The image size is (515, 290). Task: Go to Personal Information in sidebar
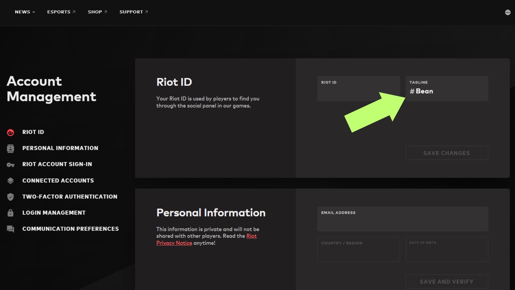coord(60,148)
